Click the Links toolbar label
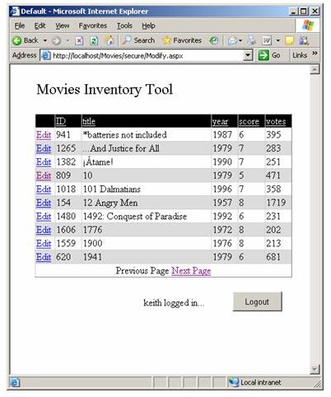 300,55
